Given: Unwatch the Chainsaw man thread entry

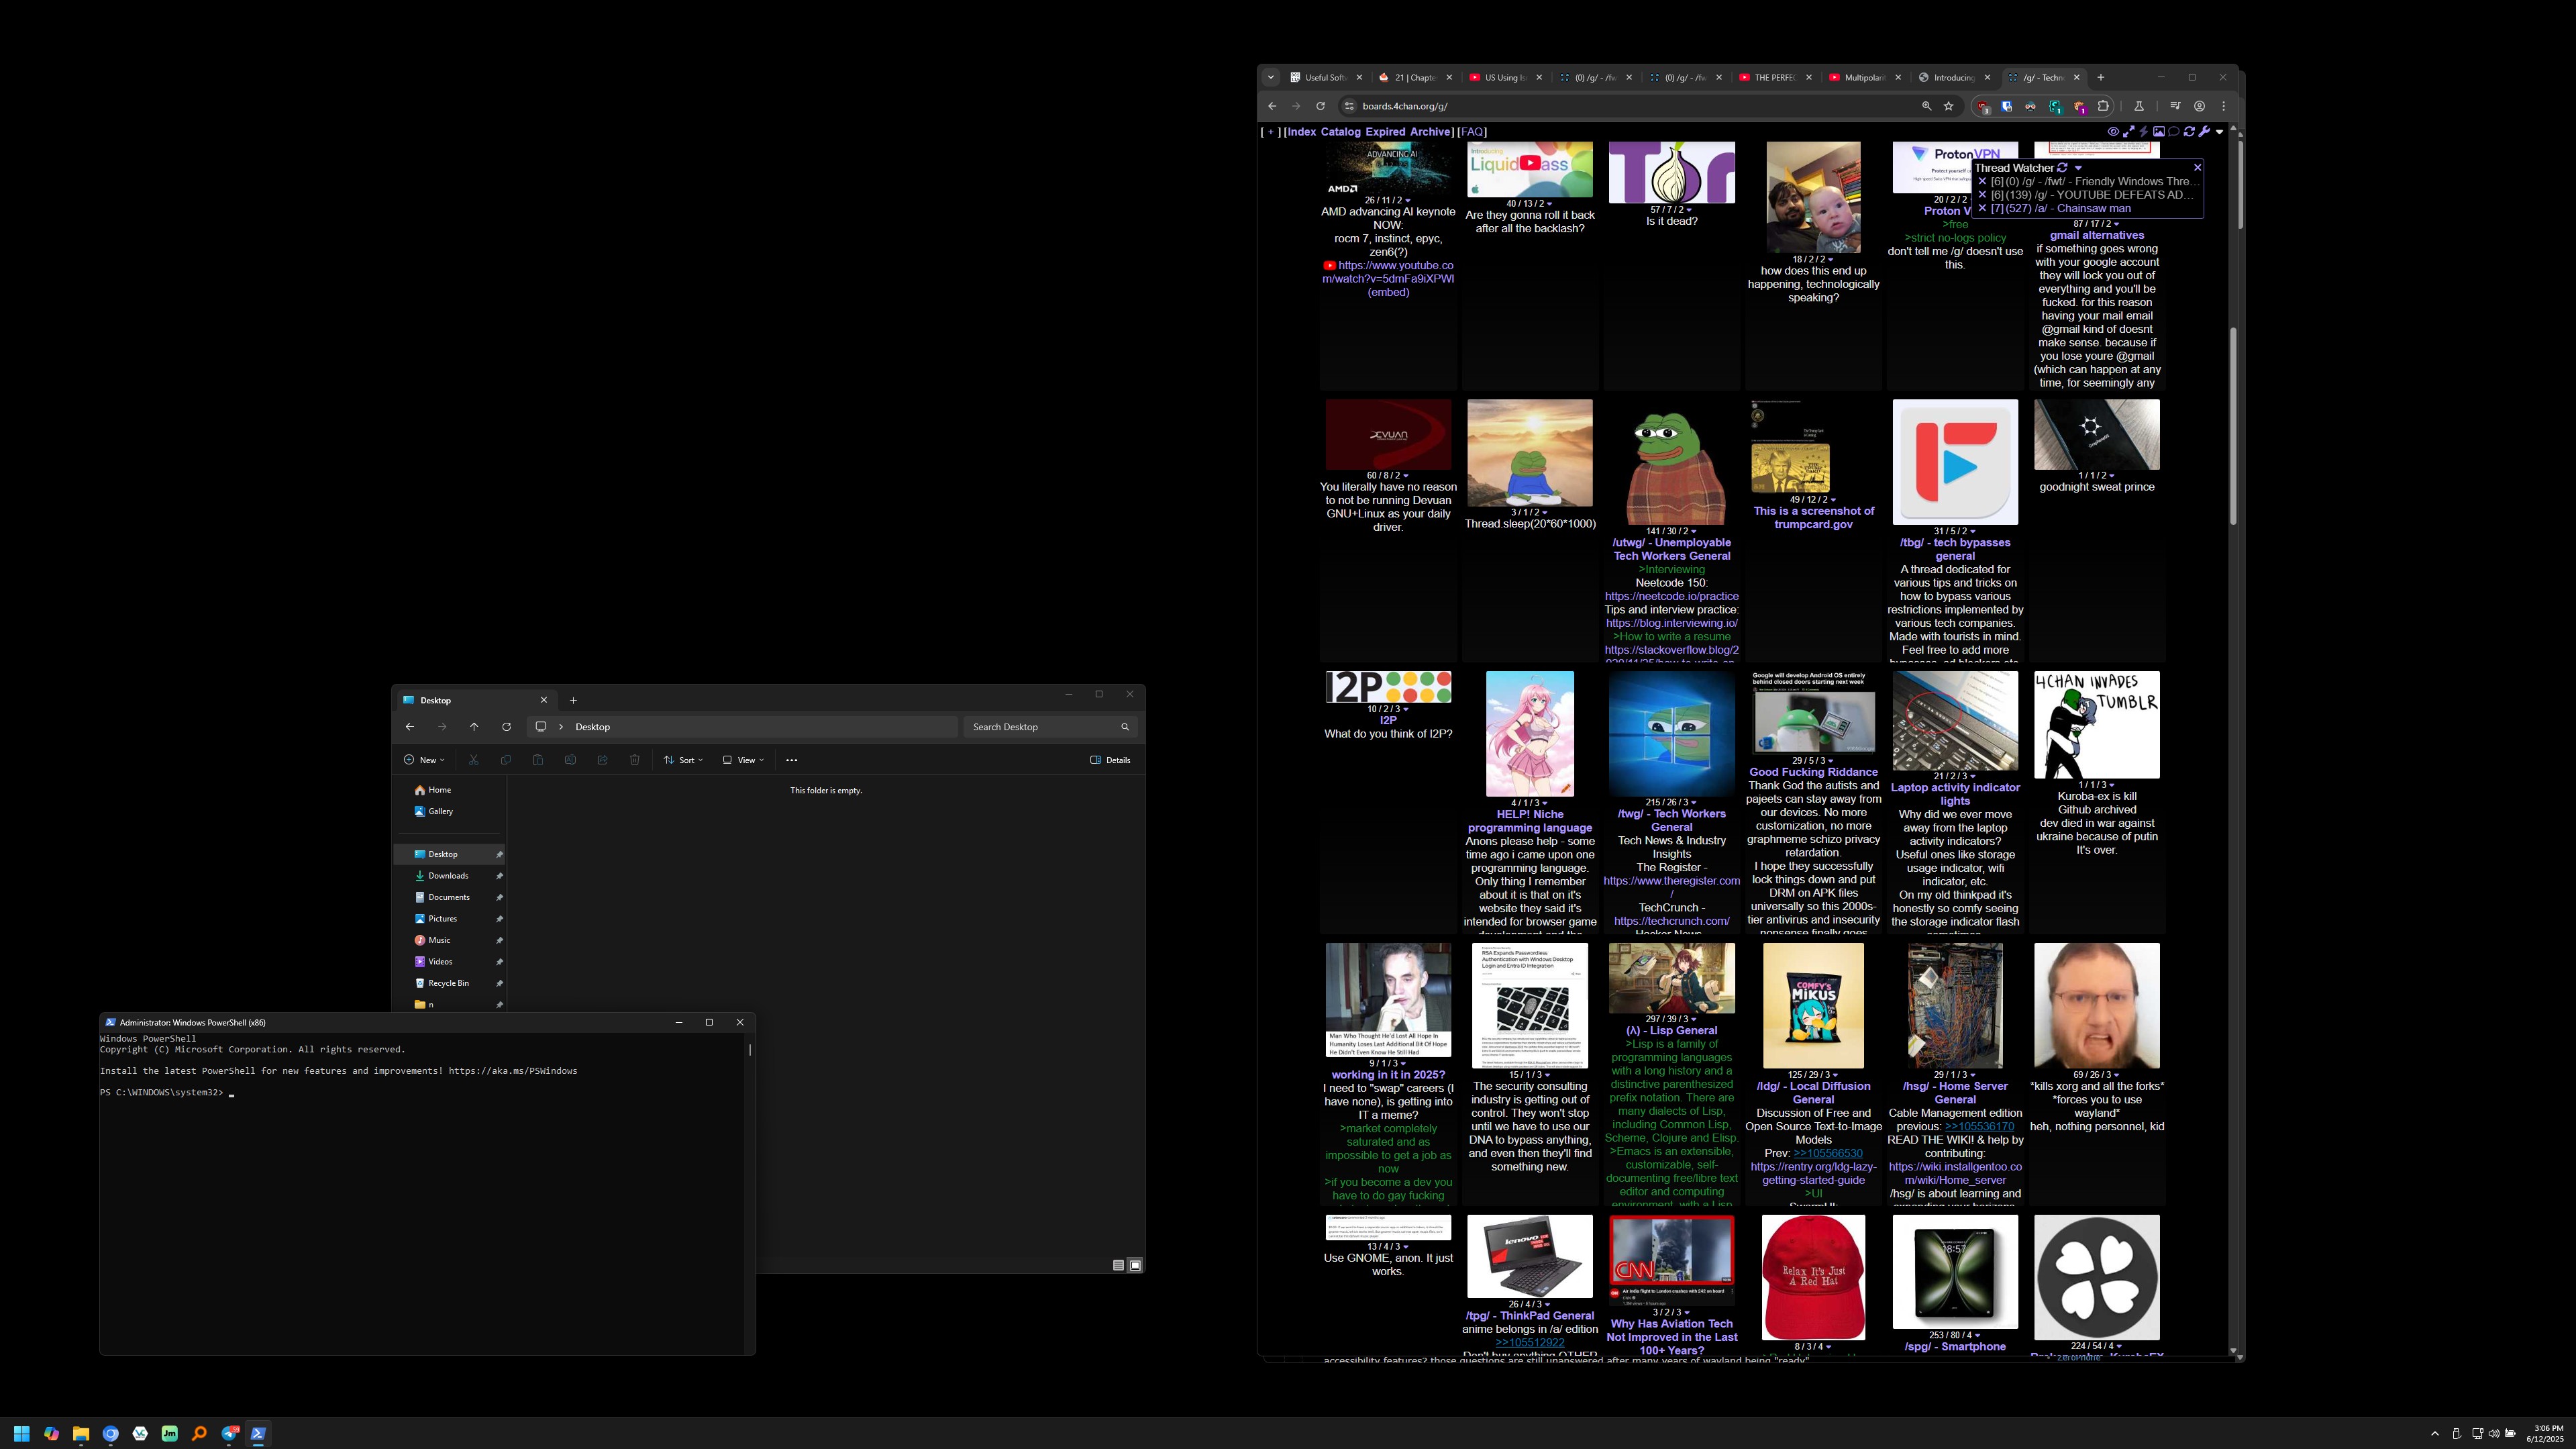Looking at the screenshot, I should 1982,208.
